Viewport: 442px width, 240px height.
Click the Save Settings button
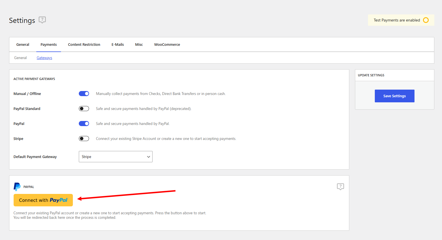click(394, 96)
